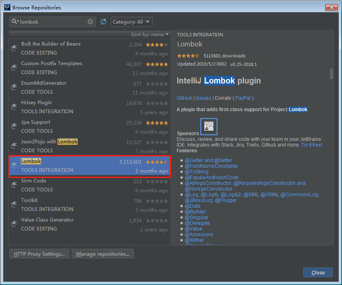The image size is (342, 285).
Task: Click plugin icon beside Hrisey Plugin
Action: tap(14, 107)
